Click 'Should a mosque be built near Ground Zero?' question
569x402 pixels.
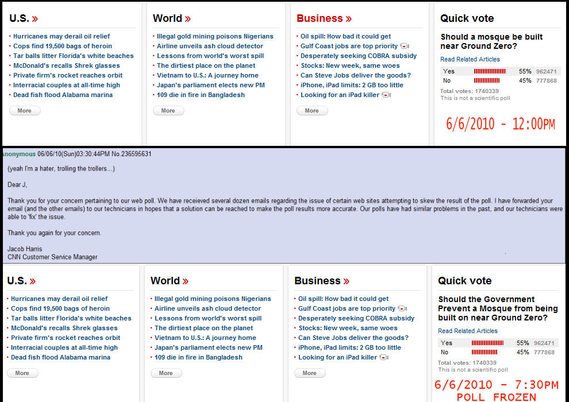pyautogui.click(x=491, y=42)
